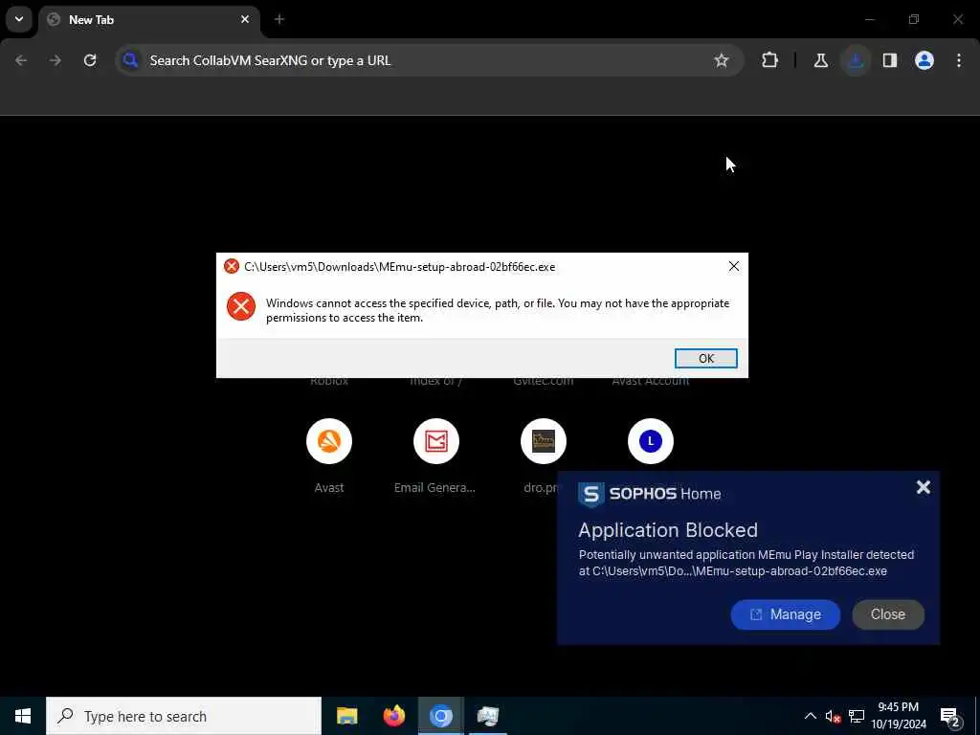Bookmark this tab with the star icon
This screenshot has height=735, width=980.
[722, 60]
